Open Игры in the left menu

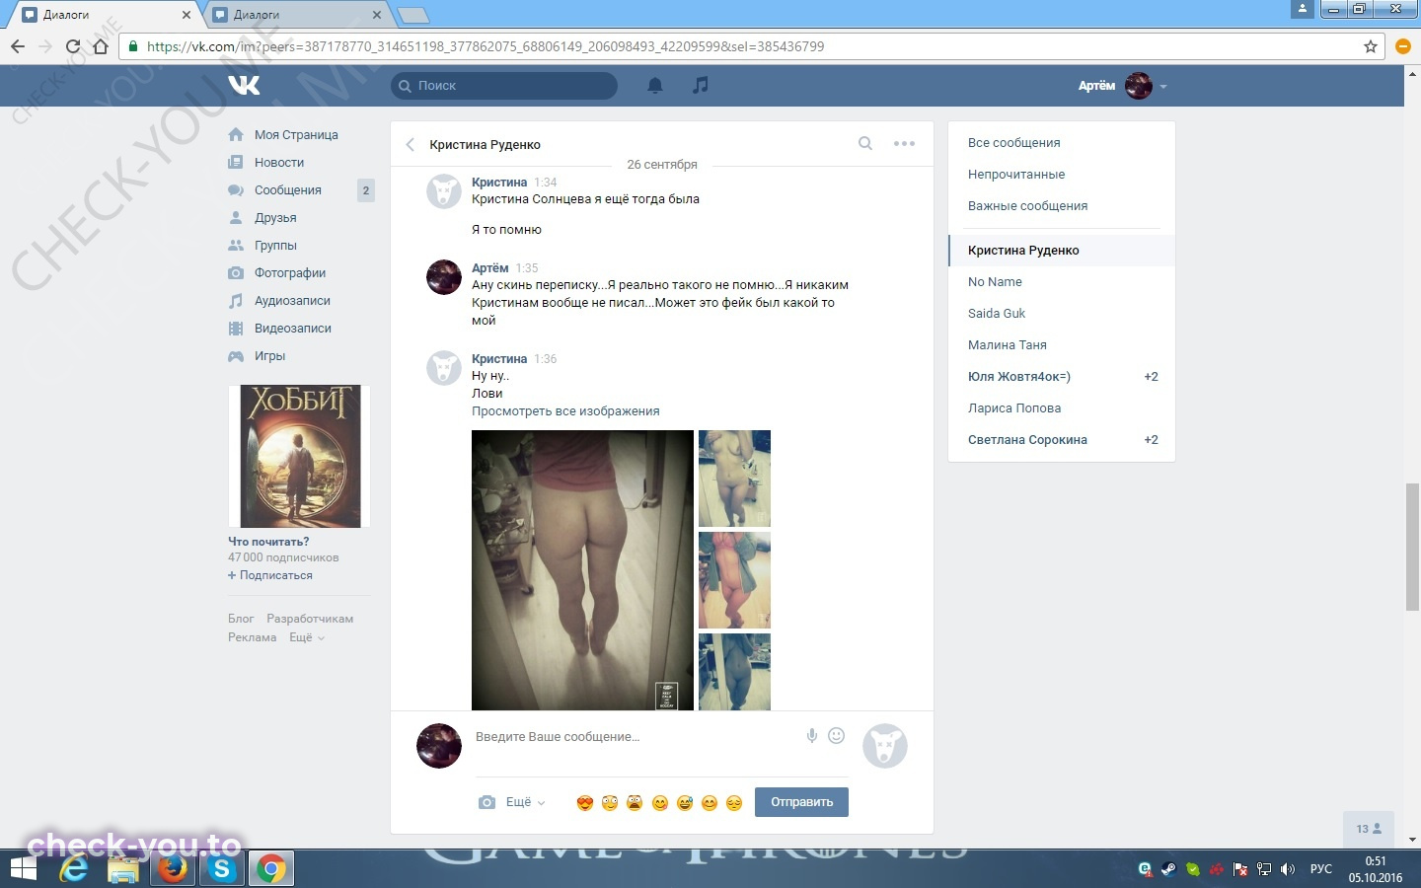coord(269,356)
